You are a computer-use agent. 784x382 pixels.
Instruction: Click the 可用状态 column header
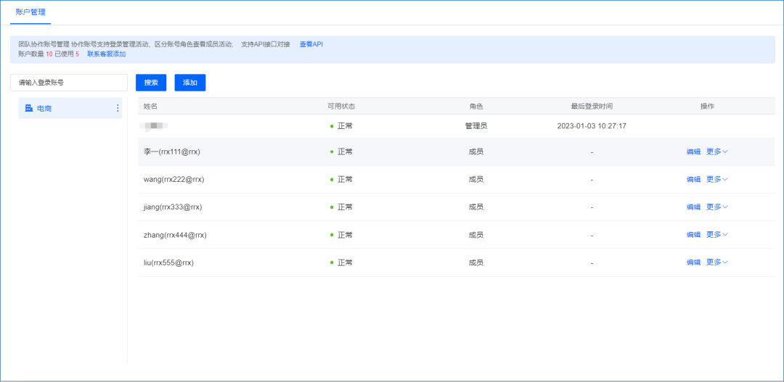[x=341, y=107]
